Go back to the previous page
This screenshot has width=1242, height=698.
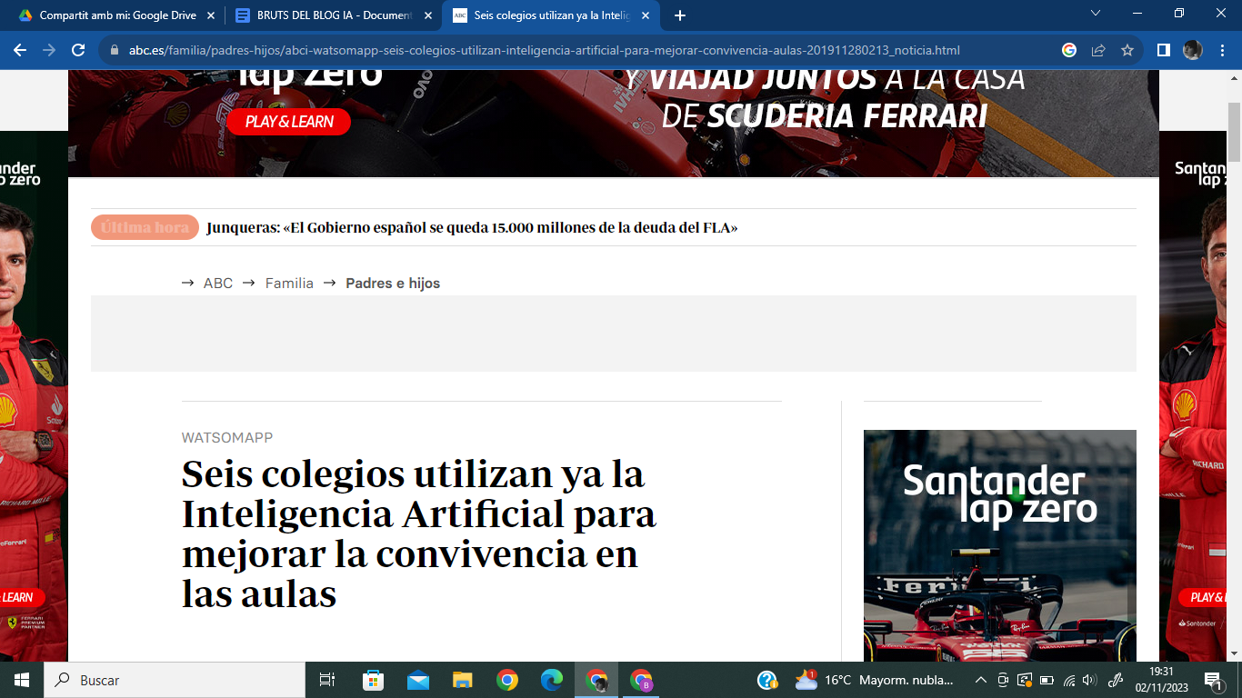pos(20,50)
